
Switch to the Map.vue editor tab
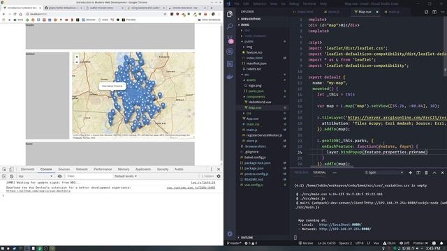tap(365, 12)
